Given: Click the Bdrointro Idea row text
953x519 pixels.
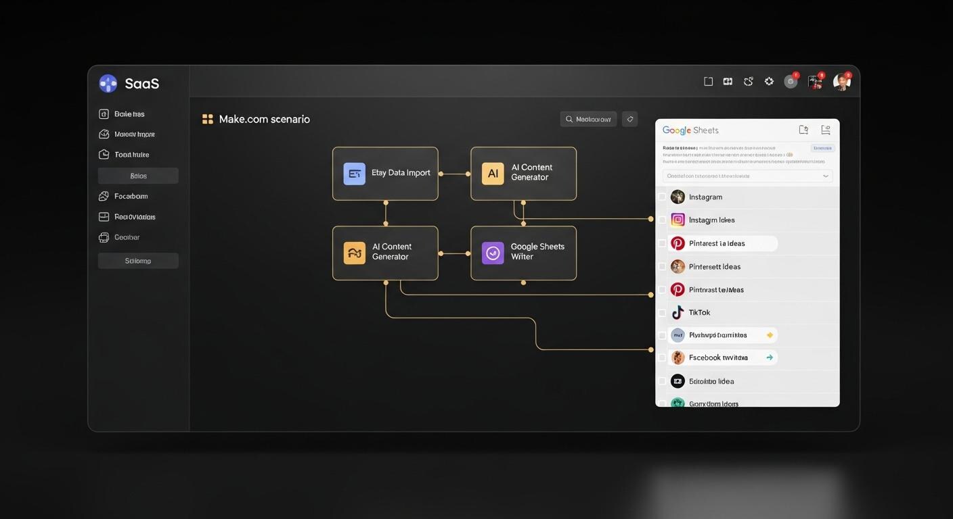Looking at the screenshot, I should click(x=711, y=381).
